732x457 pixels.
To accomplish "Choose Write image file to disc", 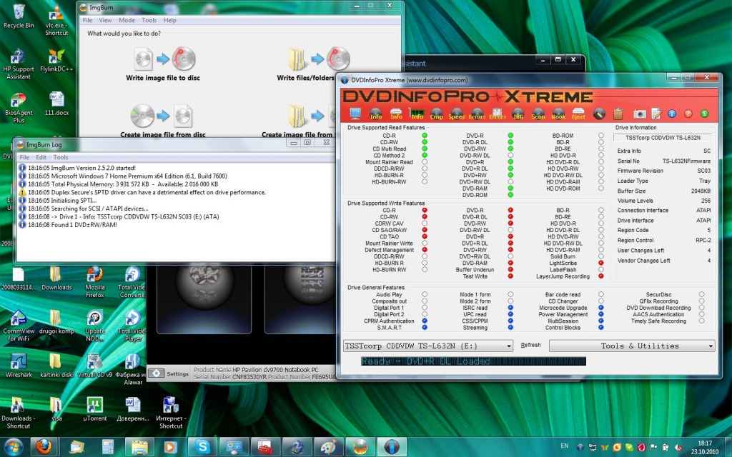I will tap(163, 64).
